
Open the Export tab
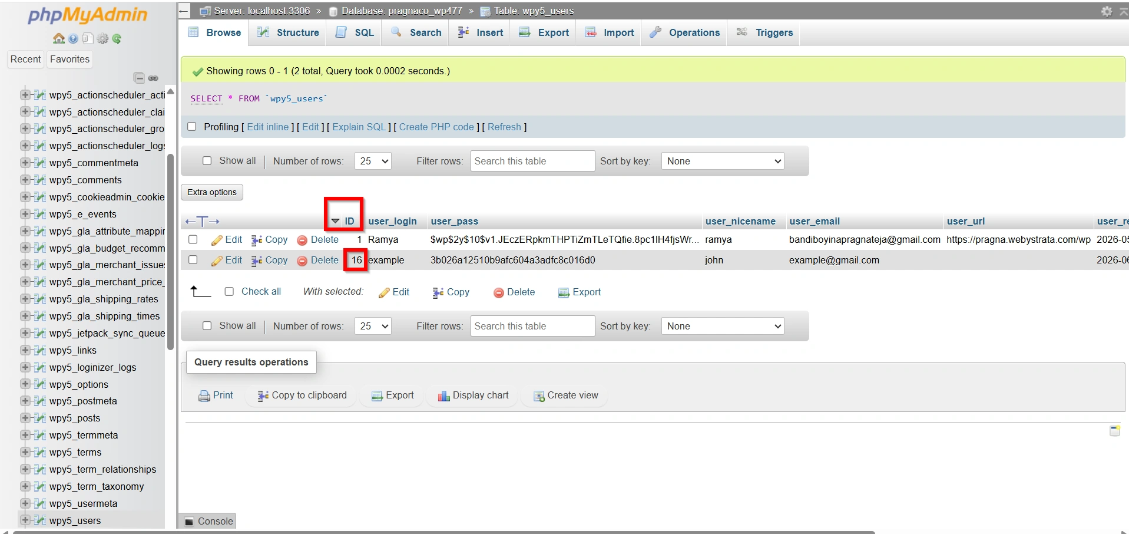click(x=544, y=32)
